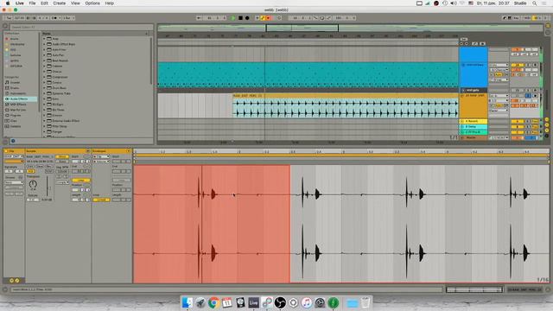553x311 pixels.
Task: Expand the Compressor folder
Action: [44, 77]
